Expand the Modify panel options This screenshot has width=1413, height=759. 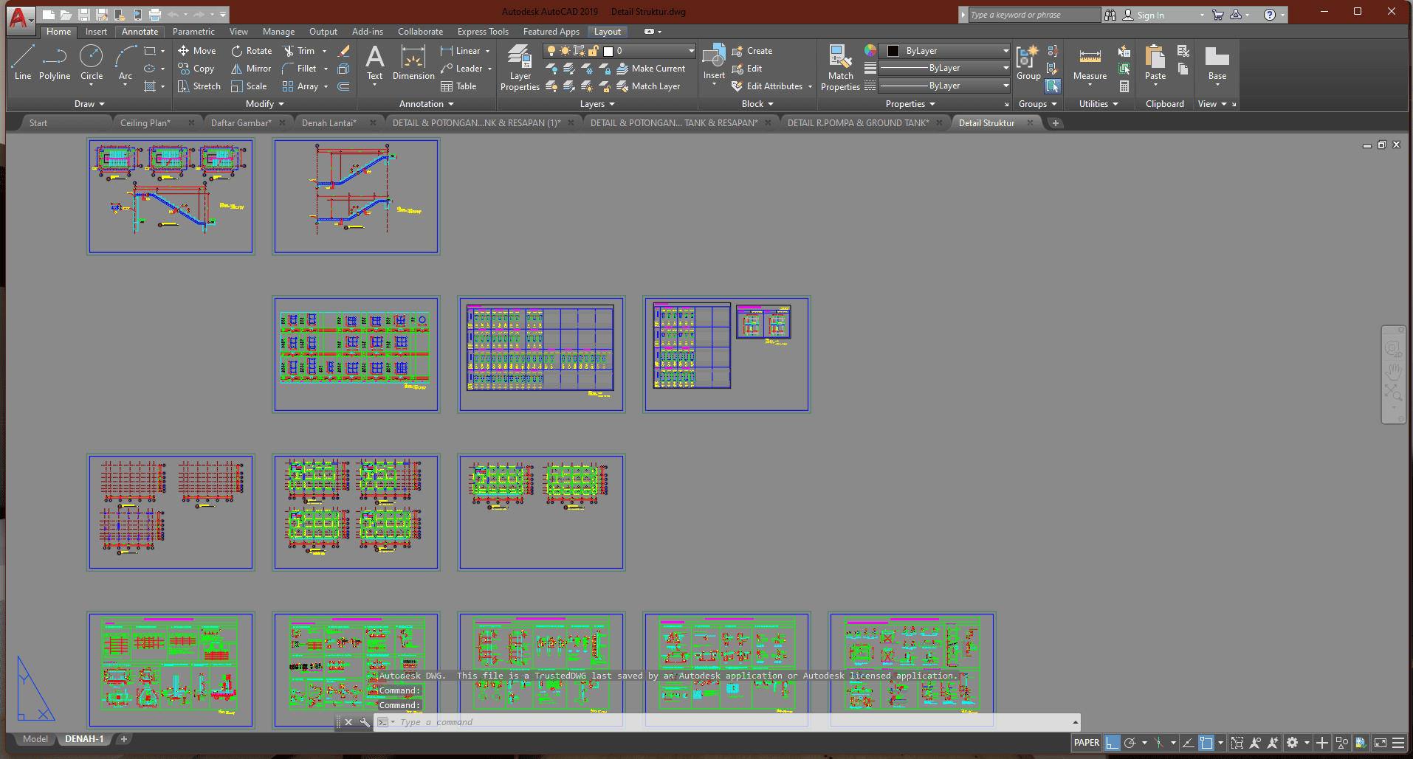coord(264,104)
